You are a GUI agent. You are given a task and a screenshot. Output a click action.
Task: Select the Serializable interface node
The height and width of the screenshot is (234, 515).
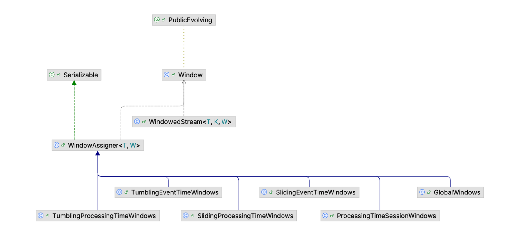(x=74, y=75)
